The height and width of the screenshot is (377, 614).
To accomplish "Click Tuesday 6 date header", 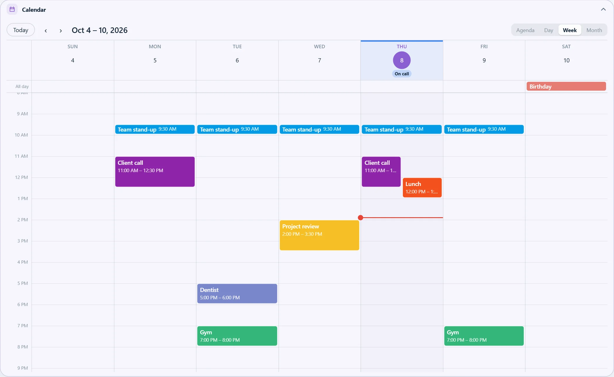I will point(237,60).
